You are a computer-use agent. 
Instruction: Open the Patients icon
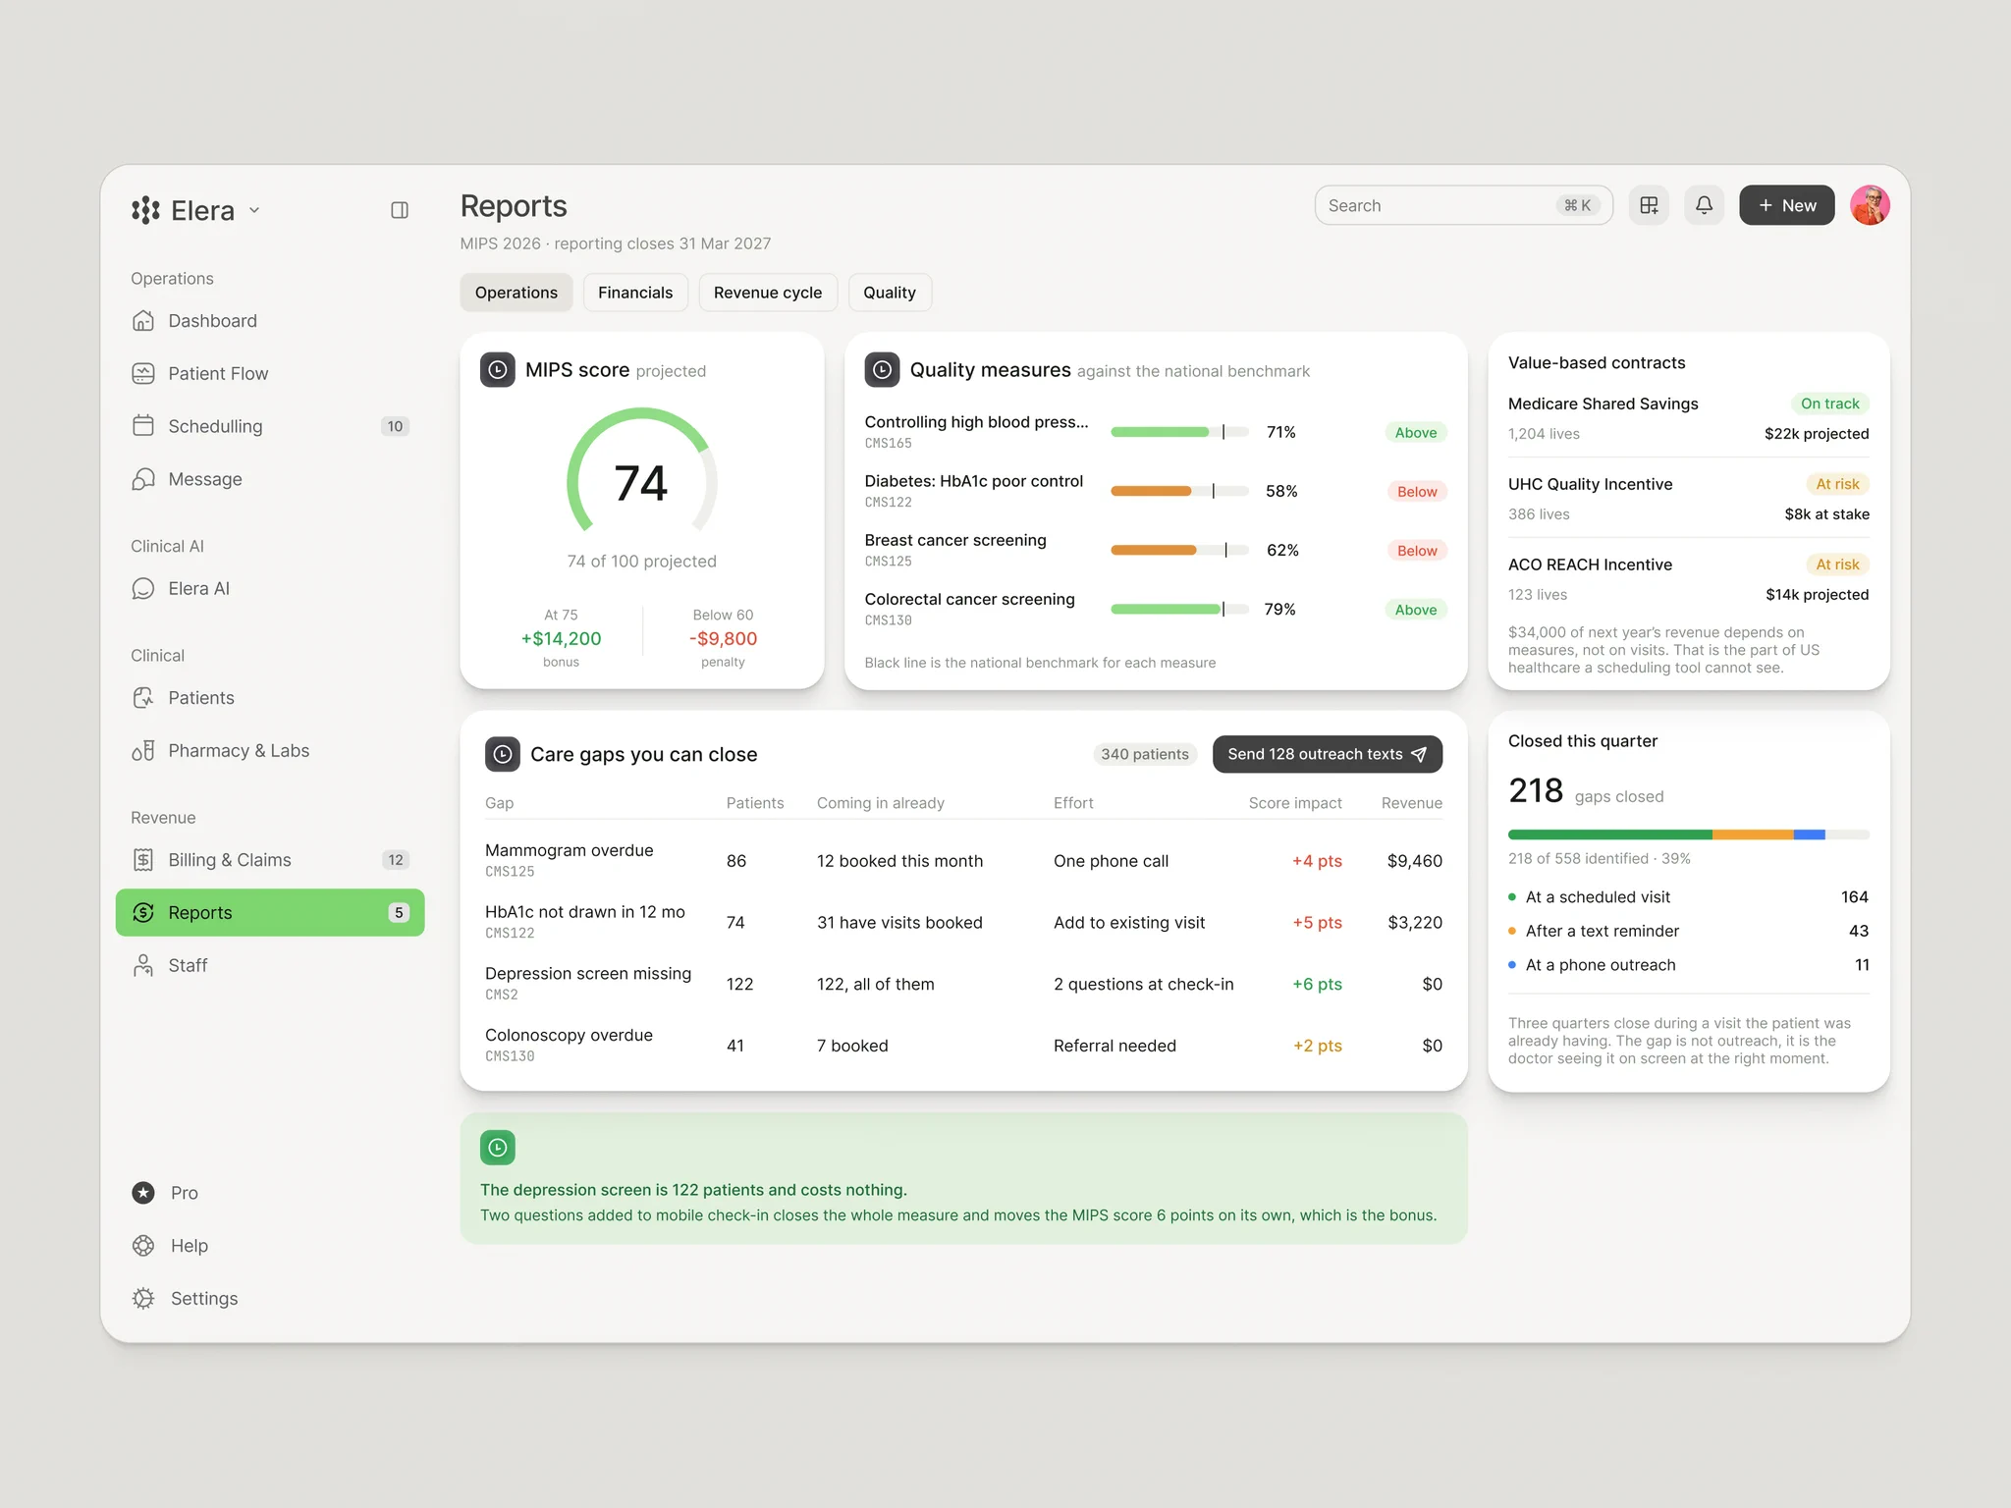click(x=143, y=698)
